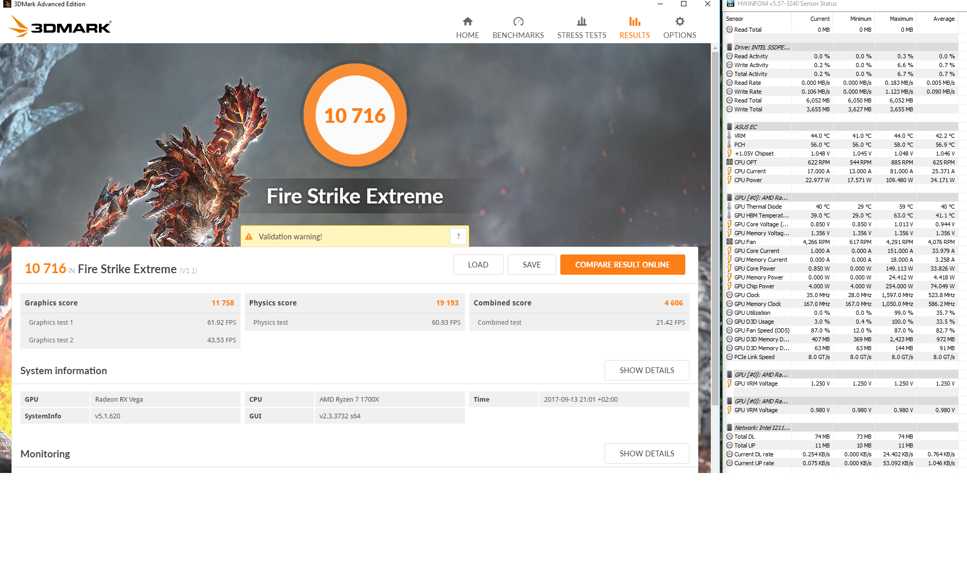This screenshot has height=562, width=967.
Task: Click the CPU OPT fan icon
Action: (730, 162)
